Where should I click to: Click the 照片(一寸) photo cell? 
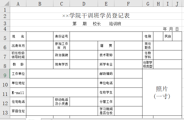(x=162, y=92)
